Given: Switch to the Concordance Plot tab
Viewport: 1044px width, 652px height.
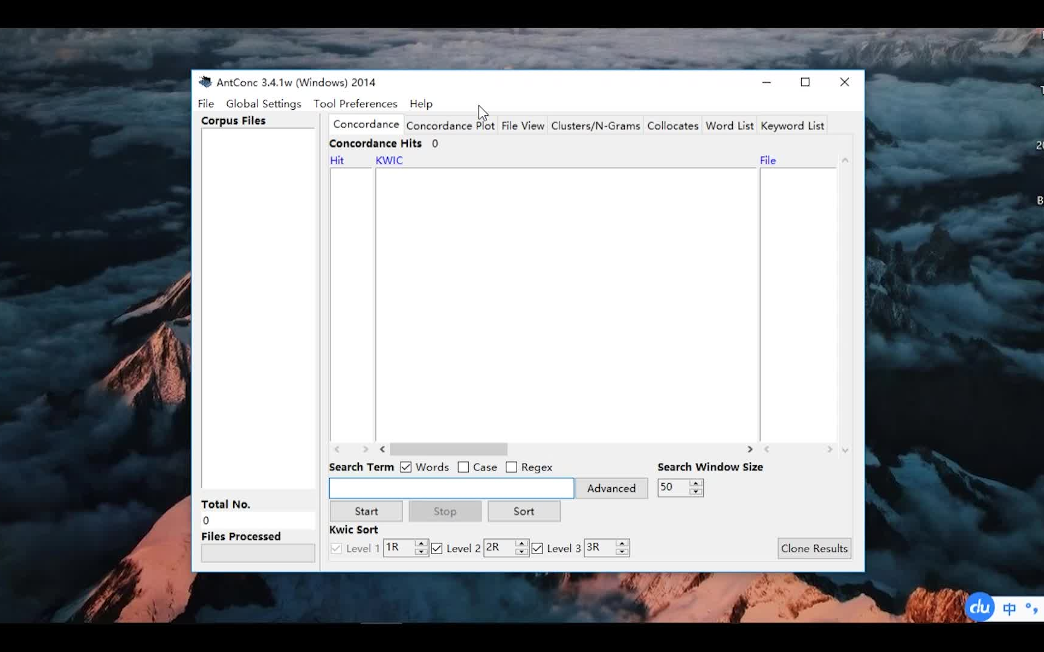Looking at the screenshot, I should tap(450, 126).
